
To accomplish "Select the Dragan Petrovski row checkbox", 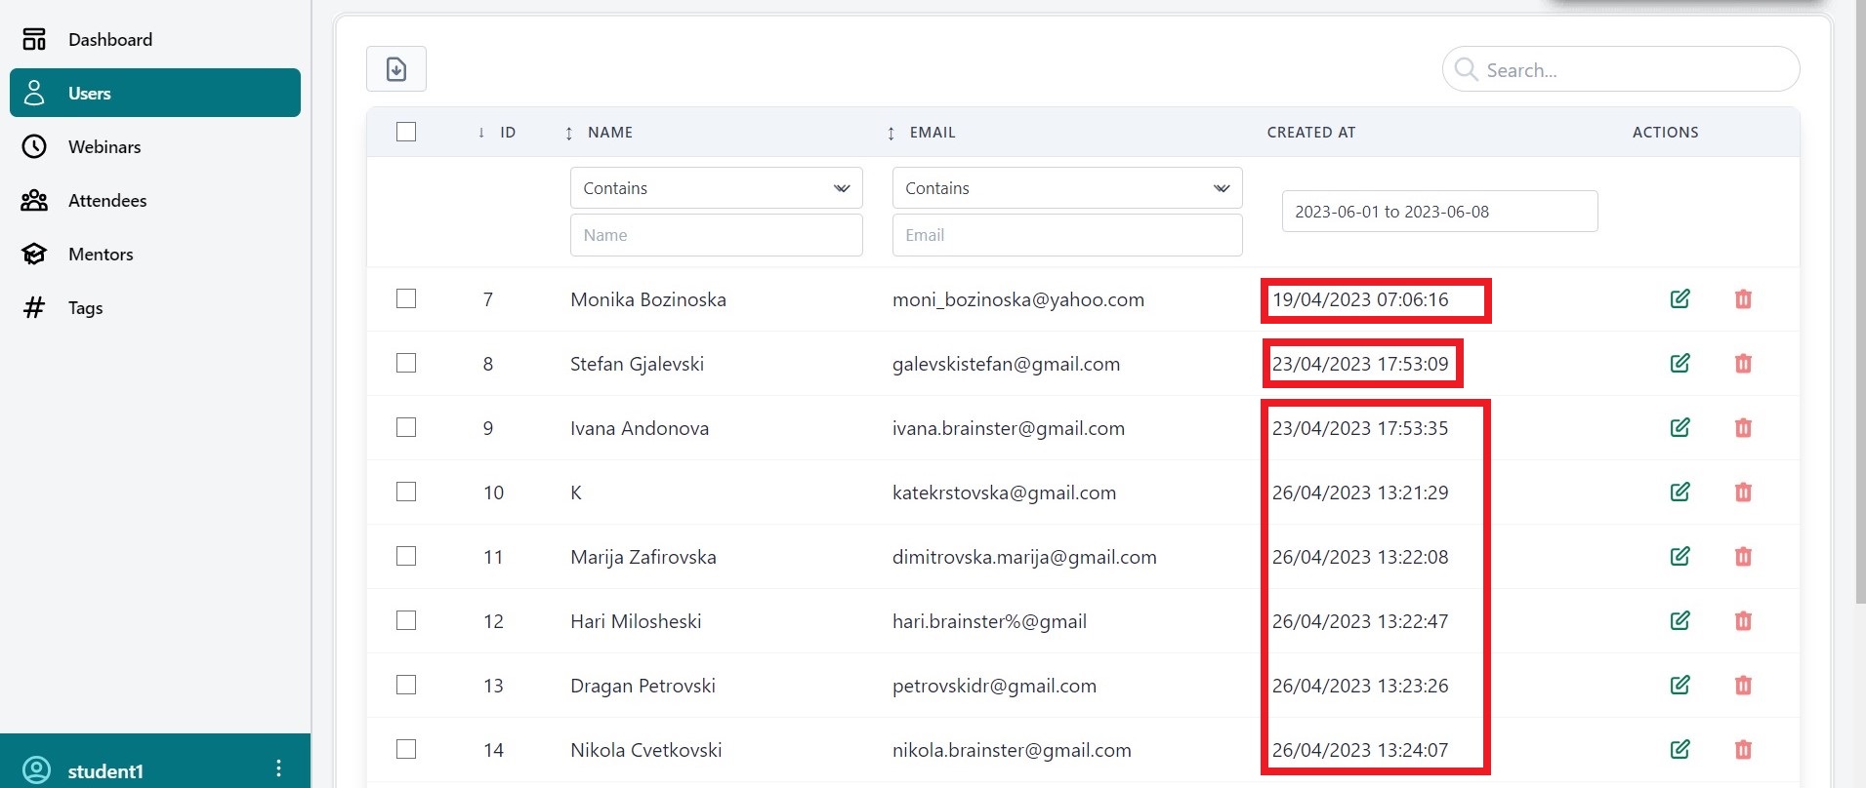I will [406, 686].
